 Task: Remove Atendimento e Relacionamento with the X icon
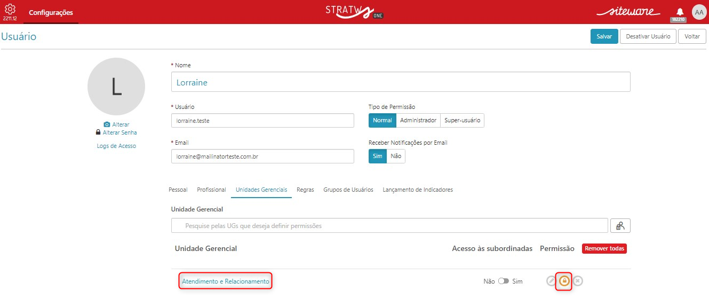coord(578,281)
